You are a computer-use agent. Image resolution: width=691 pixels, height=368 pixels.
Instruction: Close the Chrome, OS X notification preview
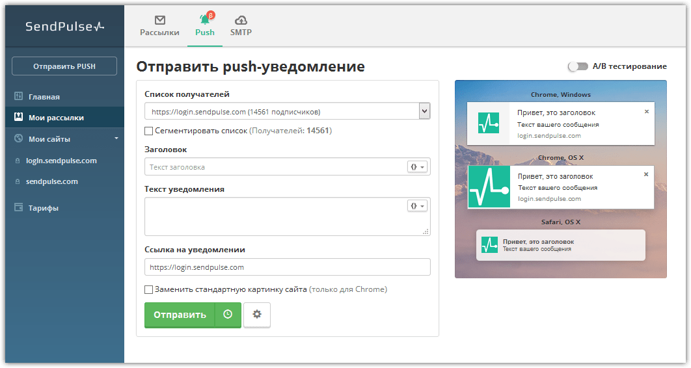[646, 174]
